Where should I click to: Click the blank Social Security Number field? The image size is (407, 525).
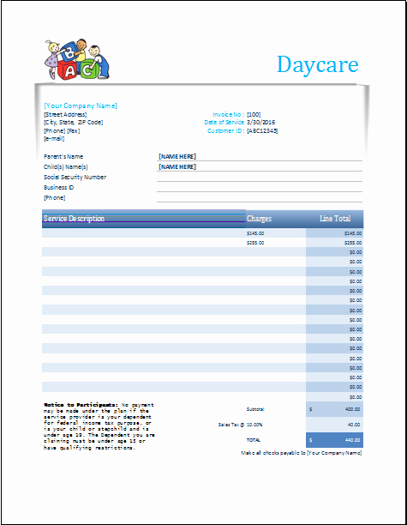pos(260,177)
